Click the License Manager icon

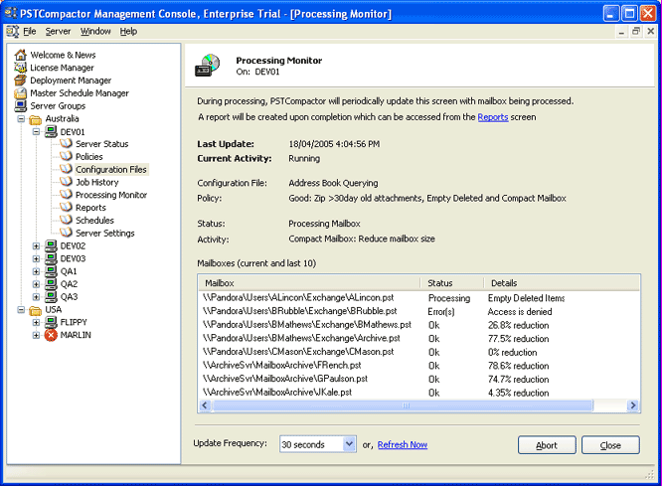pos(20,68)
